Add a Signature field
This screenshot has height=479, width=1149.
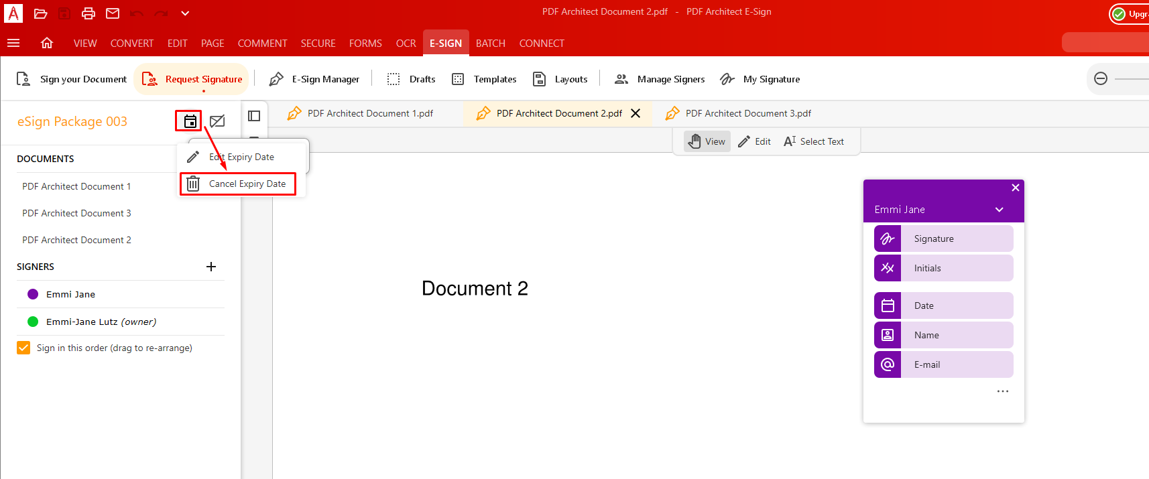tap(944, 238)
